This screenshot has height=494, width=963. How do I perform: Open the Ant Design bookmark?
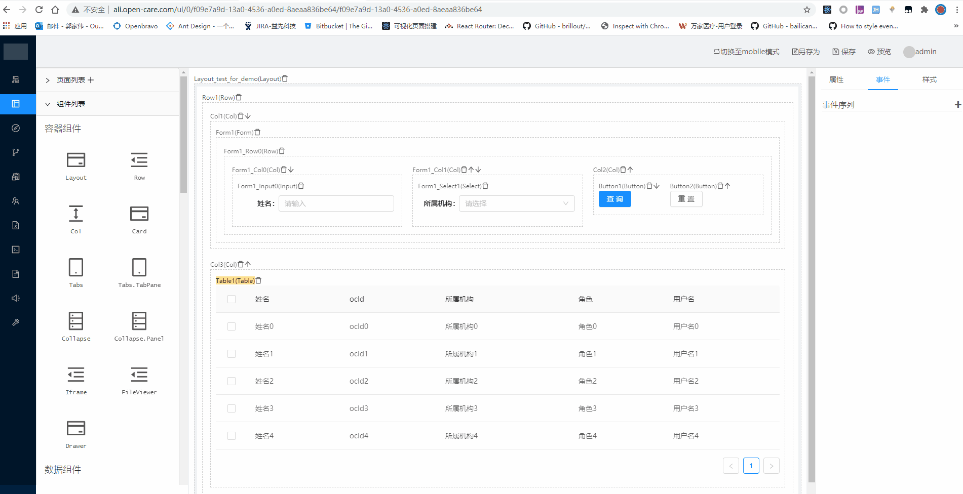pyautogui.click(x=200, y=26)
